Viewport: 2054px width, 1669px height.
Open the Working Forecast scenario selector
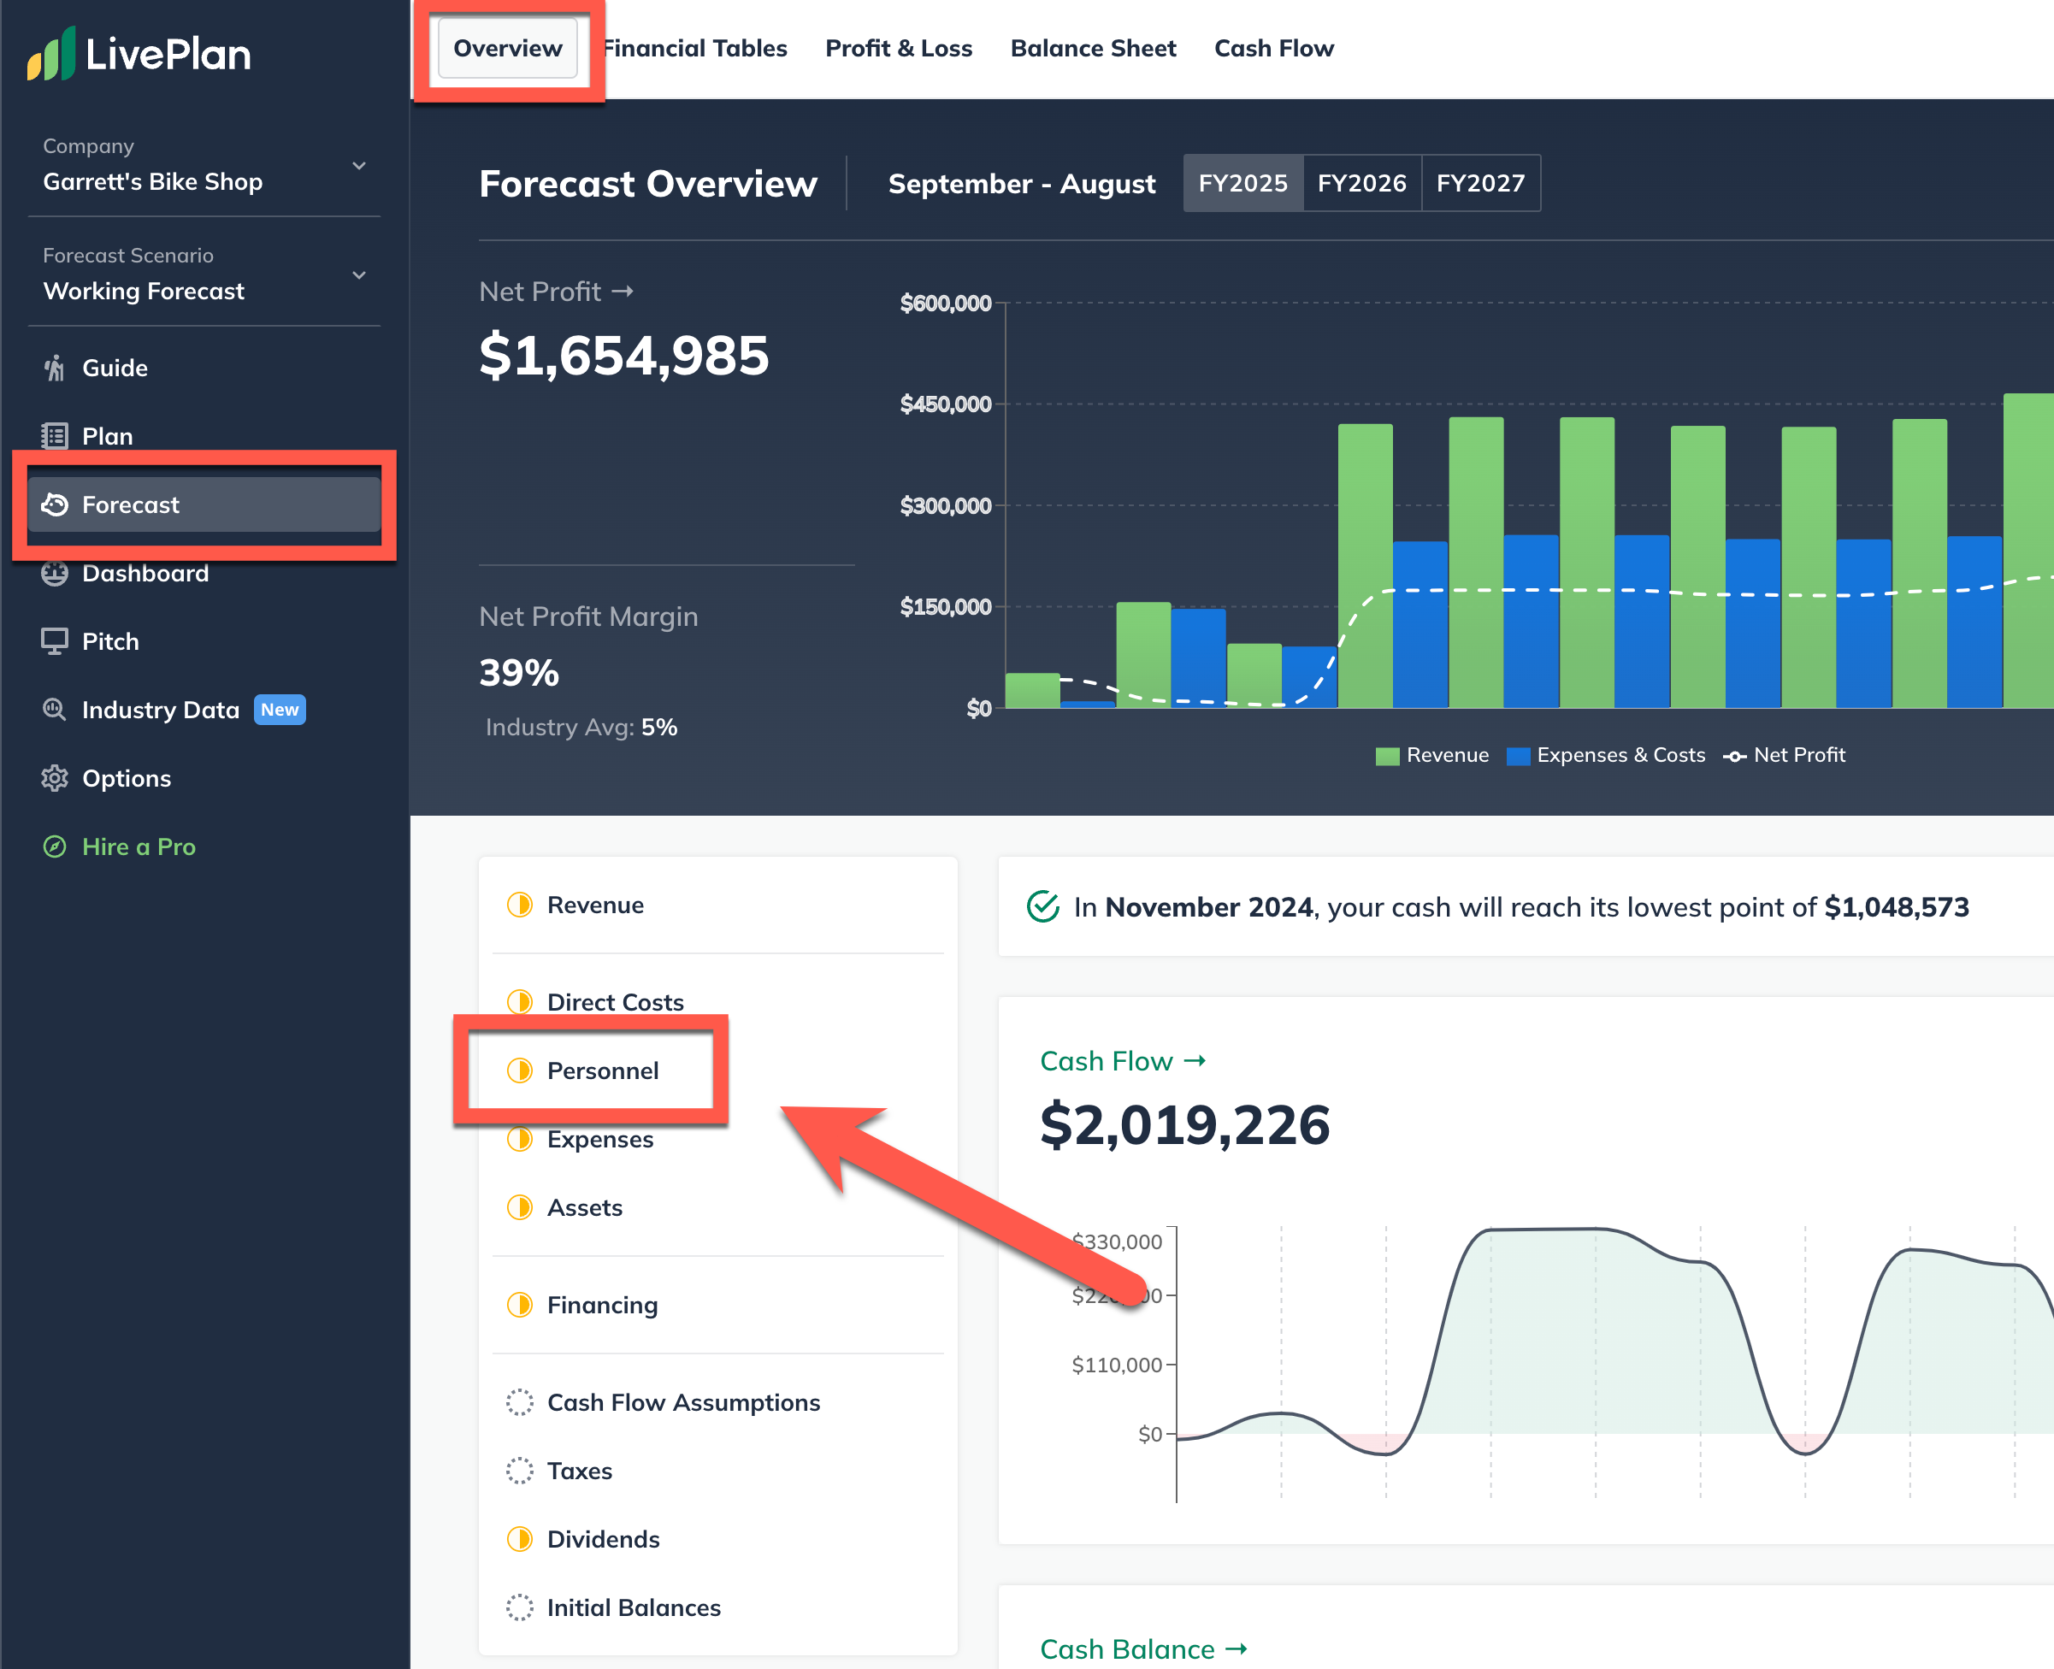(204, 274)
